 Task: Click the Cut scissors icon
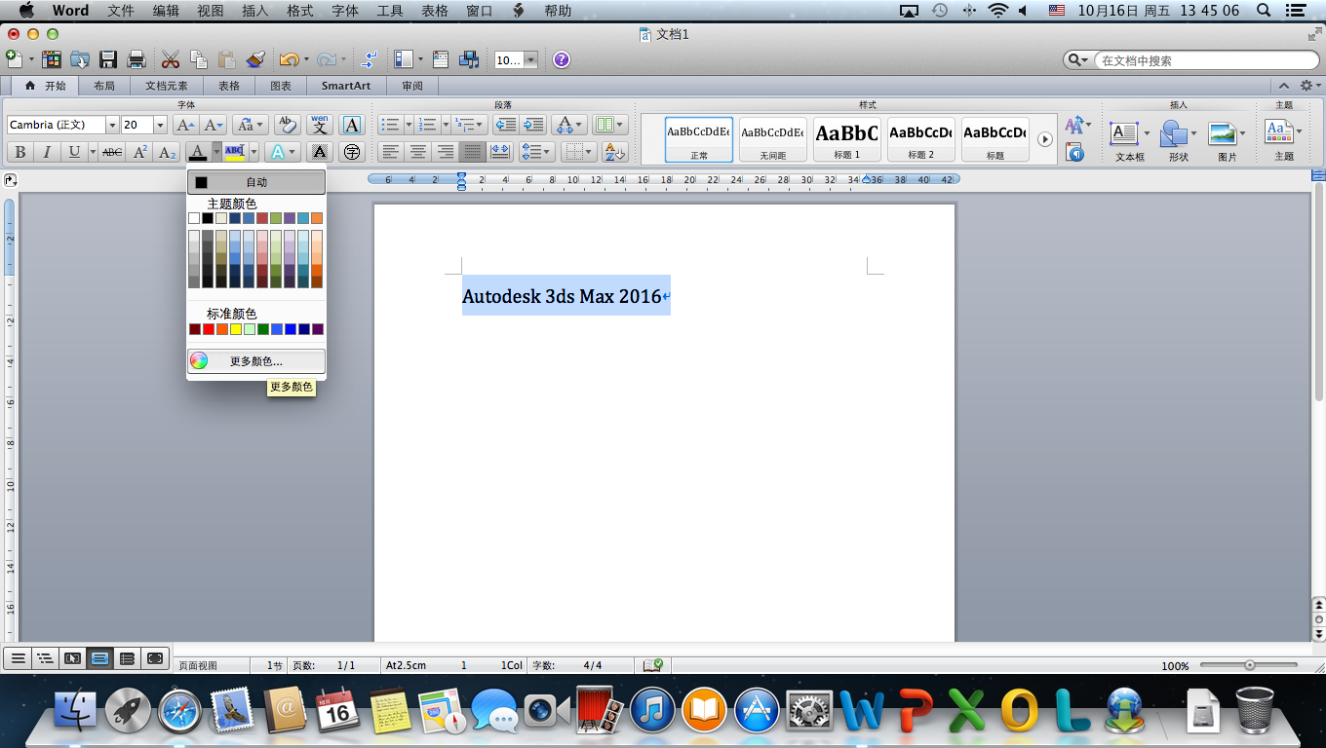pyautogui.click(x=171, y=59)
